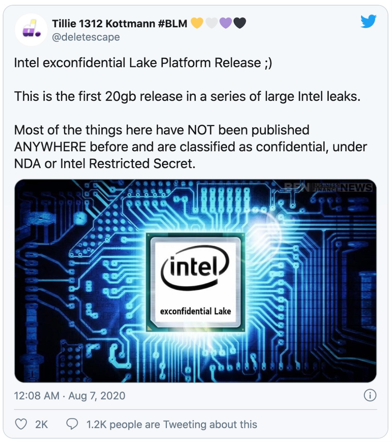The width and height of the screenshot is (392, 442).
Task: Click the purple heart emoji in name
Action: pyautogui.click(x=225, y=23)
